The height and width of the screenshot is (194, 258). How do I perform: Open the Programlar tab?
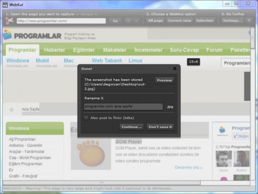pyautogui.click(x=22, y=50)
